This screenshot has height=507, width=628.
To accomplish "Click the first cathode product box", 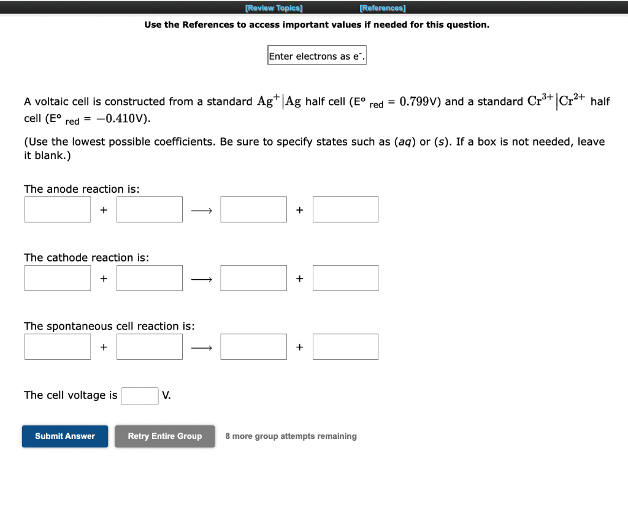I will (x=253, y=277).
